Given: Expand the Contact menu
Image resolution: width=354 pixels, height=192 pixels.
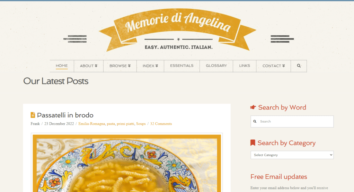Looking at the screenshot, I should click(273, 66).
